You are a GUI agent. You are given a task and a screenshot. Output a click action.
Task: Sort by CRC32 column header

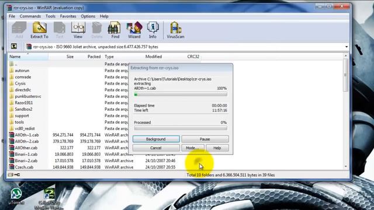[x=193, y=57]
